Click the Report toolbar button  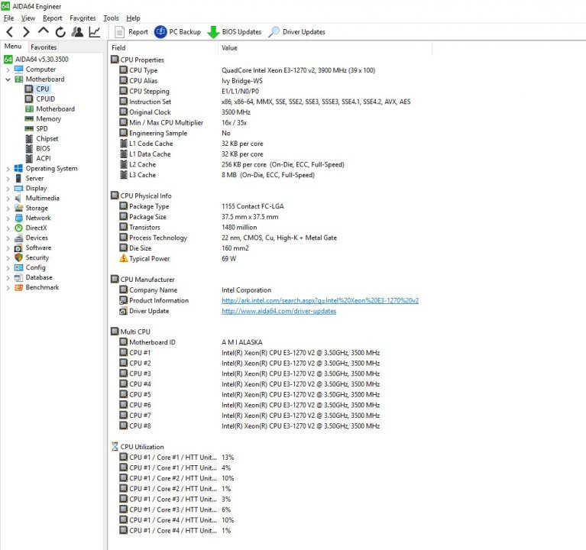tap(131, 32)
